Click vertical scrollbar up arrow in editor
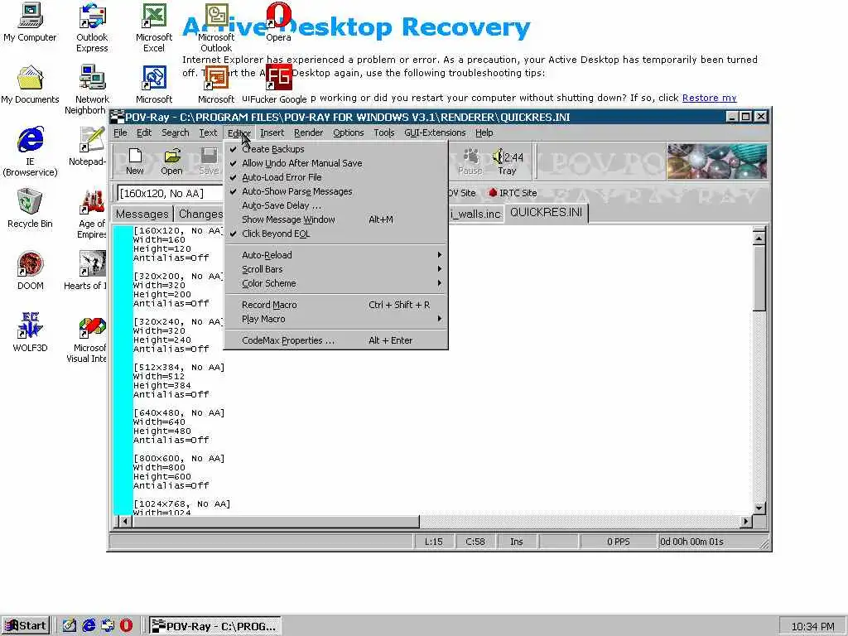848x636 pixels. (x=759, y=238)
